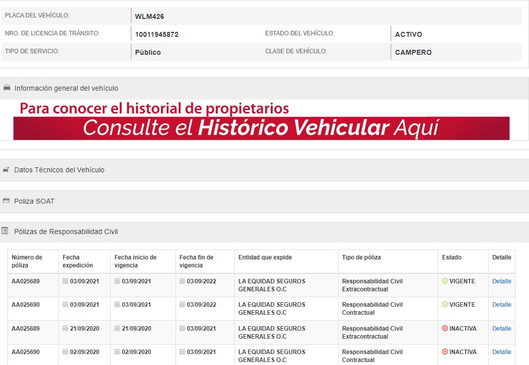Image resolution: width=529 pixels, height=365 pixels.
Task: Open Detalle for inactive AA025690 policy
Action: tap(502, 352)
